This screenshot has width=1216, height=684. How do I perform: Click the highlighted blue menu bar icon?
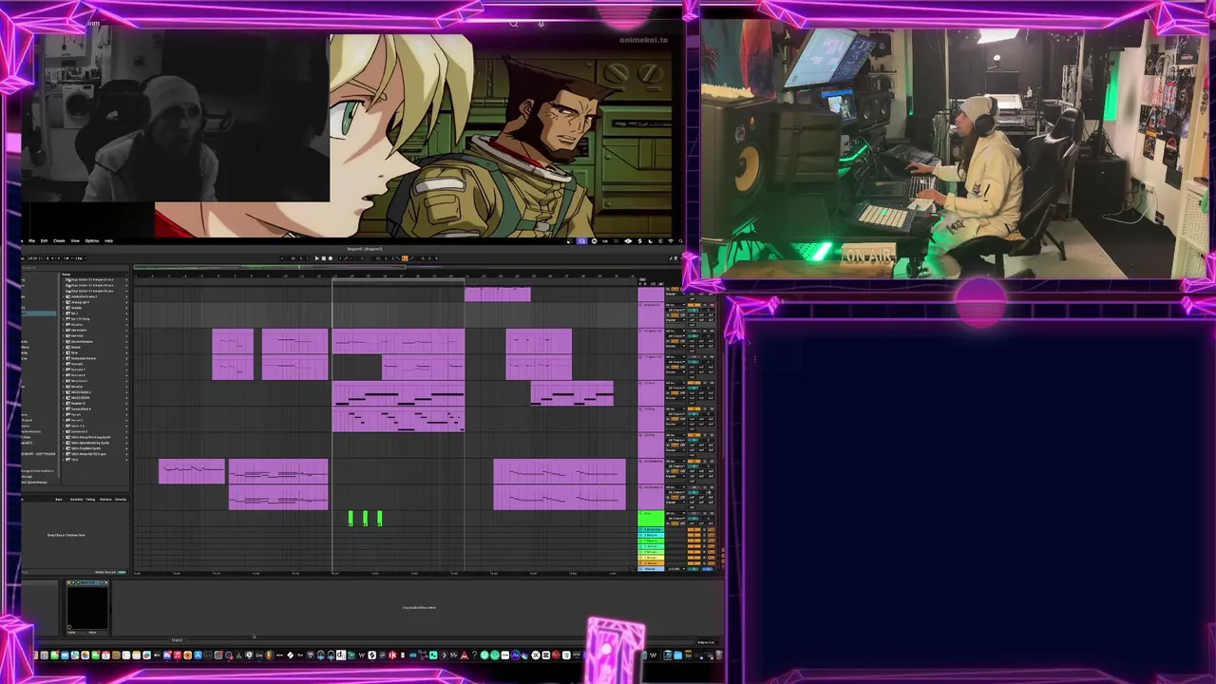(581, 241)
